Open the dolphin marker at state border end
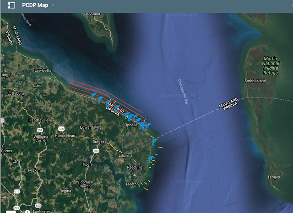Screen dimensions: 293x213 (154, 142)
